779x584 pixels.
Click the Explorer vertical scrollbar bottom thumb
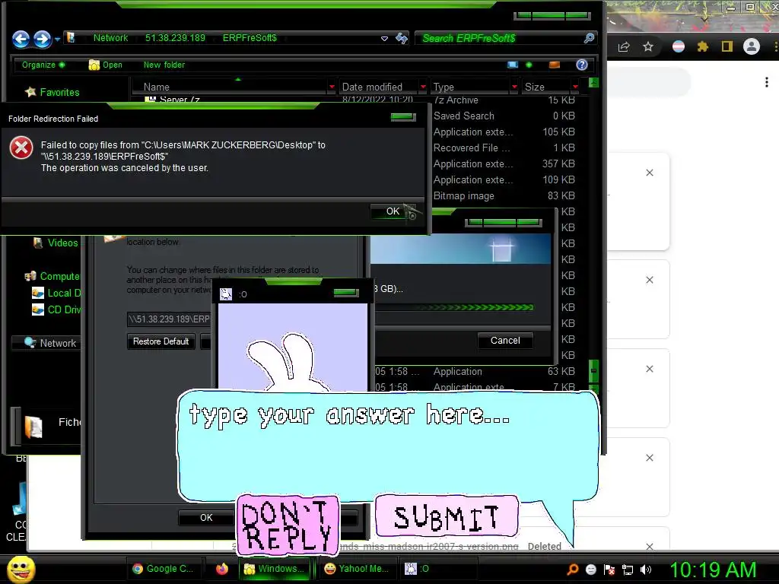[593, 370]
